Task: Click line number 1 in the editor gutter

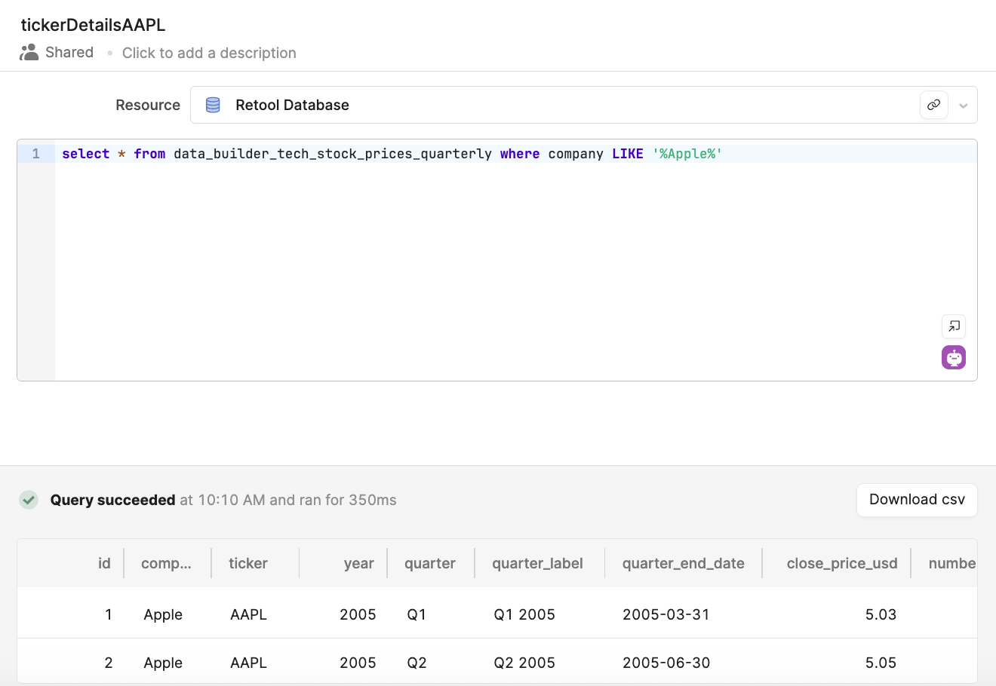Action: point(35,153)
